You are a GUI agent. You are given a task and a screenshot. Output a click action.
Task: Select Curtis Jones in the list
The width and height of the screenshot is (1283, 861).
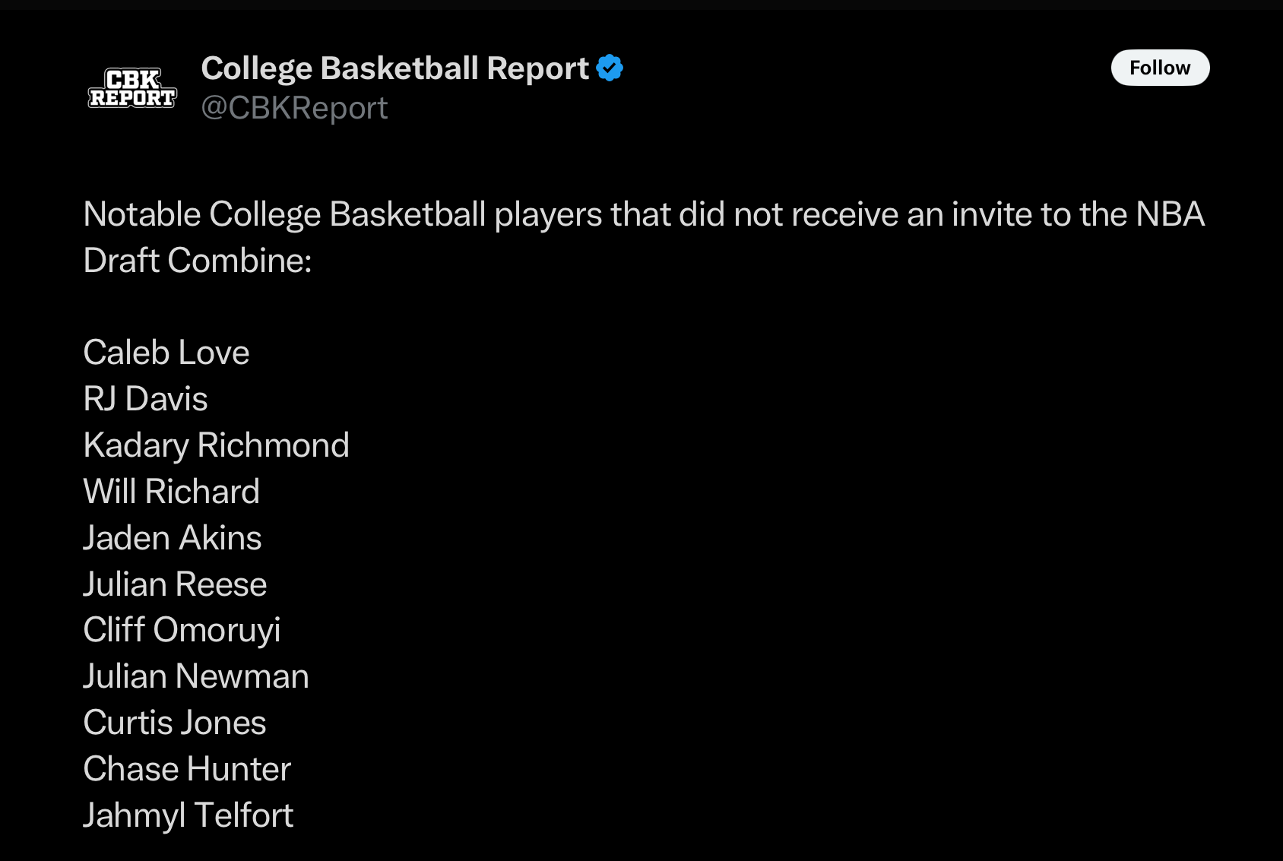tap(175, 723)
